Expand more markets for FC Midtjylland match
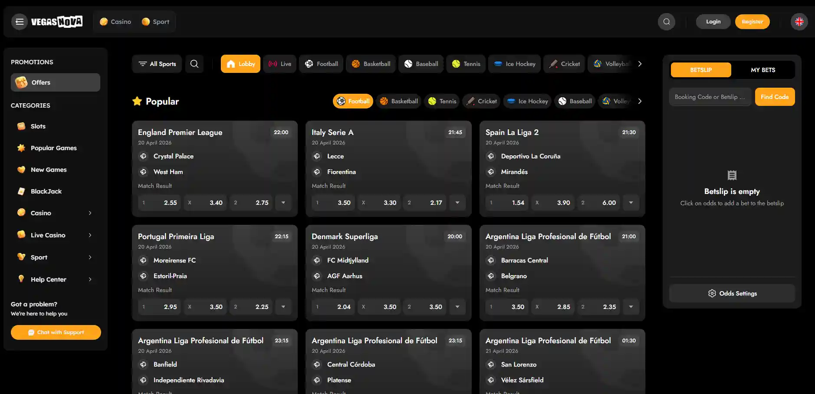 pos(457,307)
